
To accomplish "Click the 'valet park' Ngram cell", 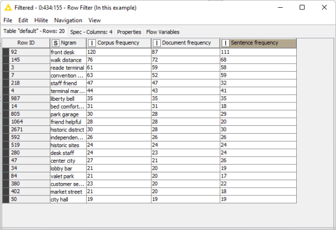I will tap(68, 176).
